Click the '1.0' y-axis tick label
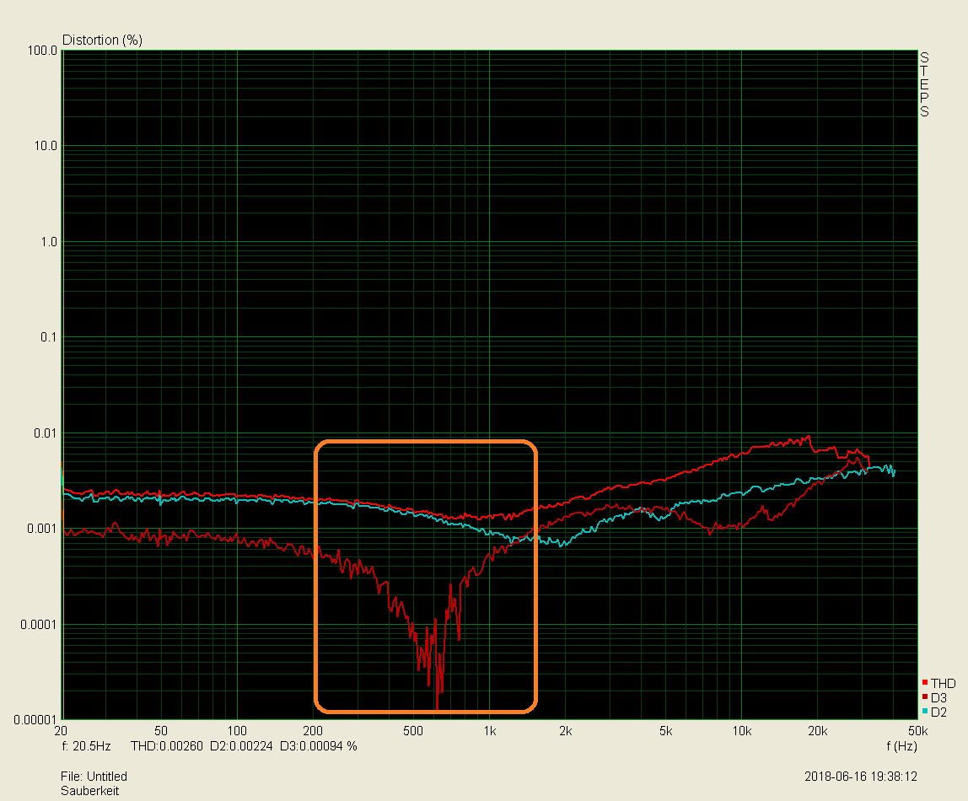This screenshot has width=968, height=801. (49, 242)
